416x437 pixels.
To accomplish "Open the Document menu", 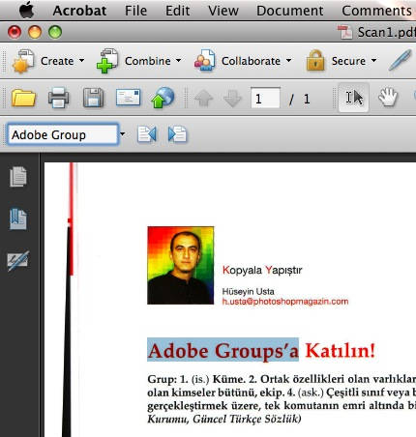I will pos(289,11).
